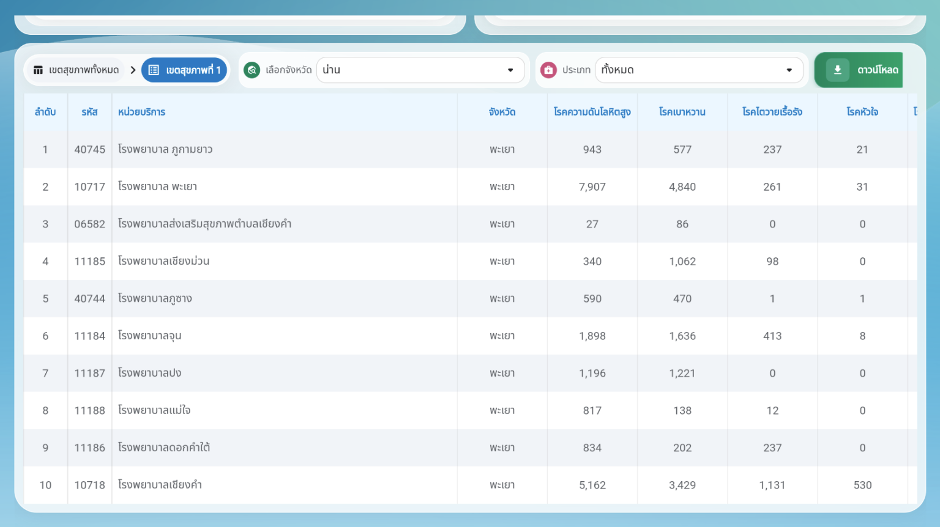Click the breadcrumb chevron arrow

click(x=133, y=70)
